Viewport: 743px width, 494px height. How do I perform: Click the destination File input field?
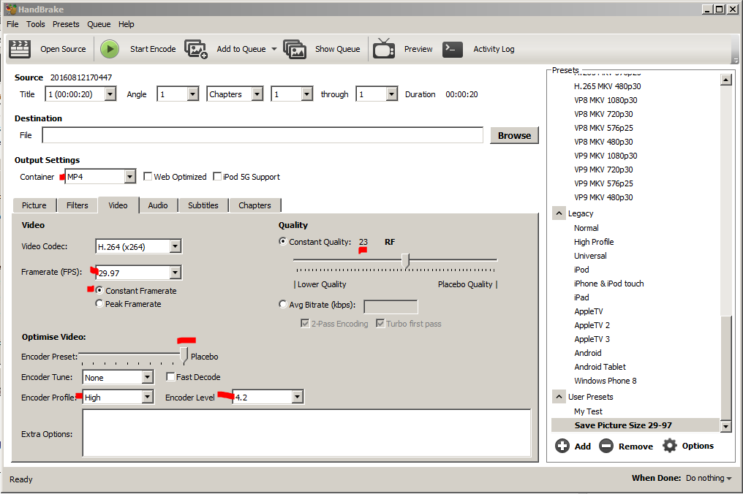[263, 135]
